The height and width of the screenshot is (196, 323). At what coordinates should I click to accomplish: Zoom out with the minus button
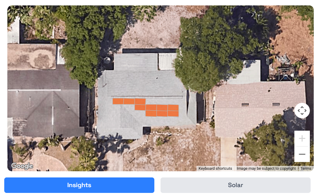(x=302, y=154)
